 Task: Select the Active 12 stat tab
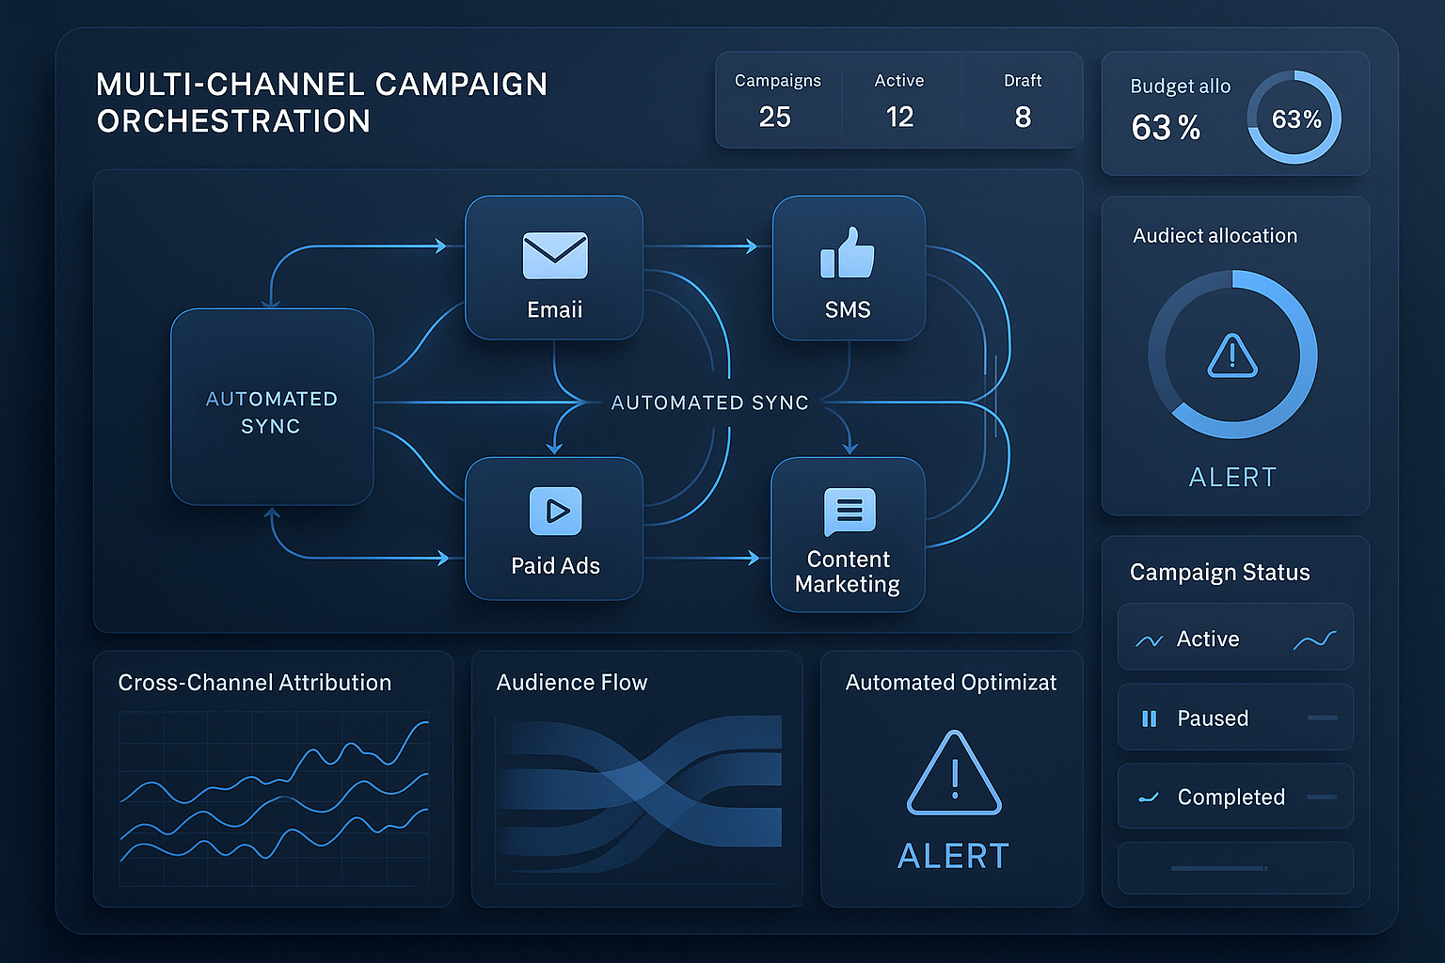point(899,101)
